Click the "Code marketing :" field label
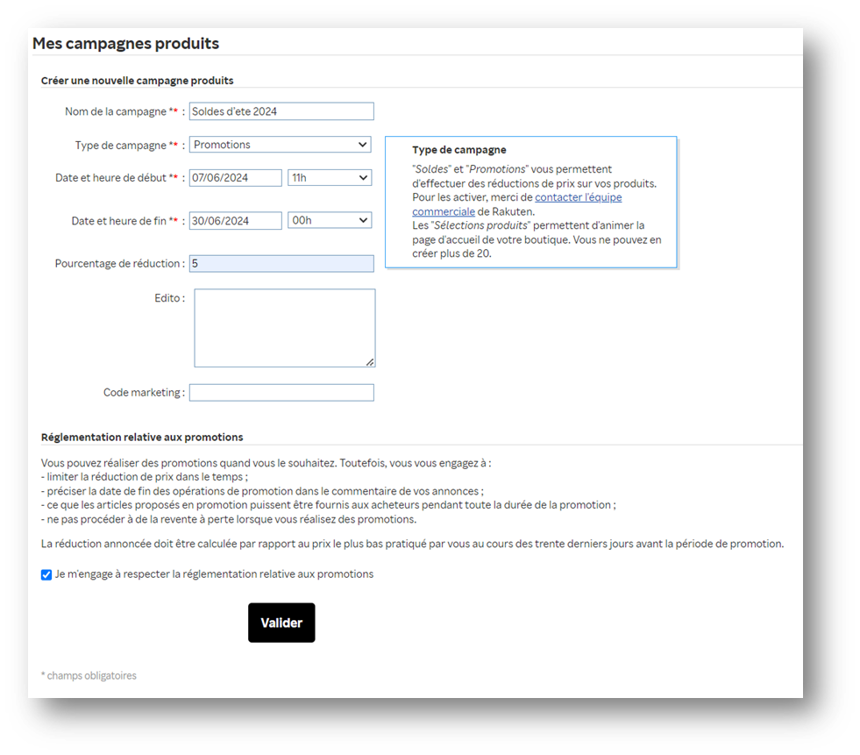 coord(144,393)
